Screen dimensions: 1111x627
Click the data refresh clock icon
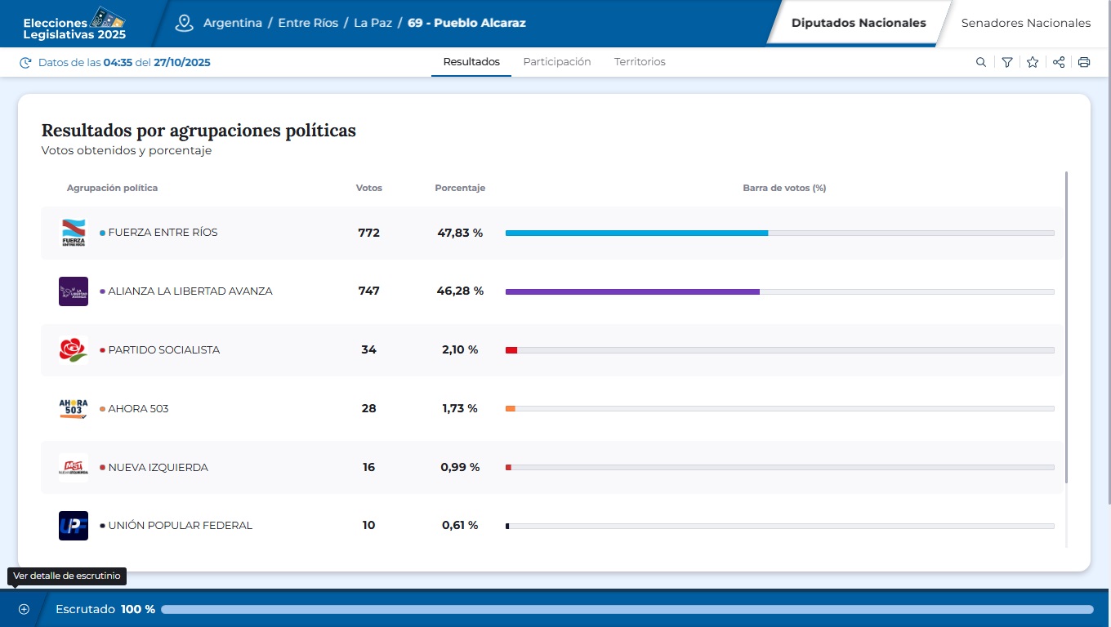point(25,63)
